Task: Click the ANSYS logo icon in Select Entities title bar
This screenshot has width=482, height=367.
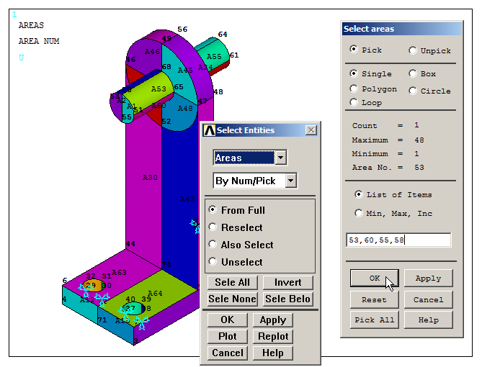Action: [x=210, y=130]
